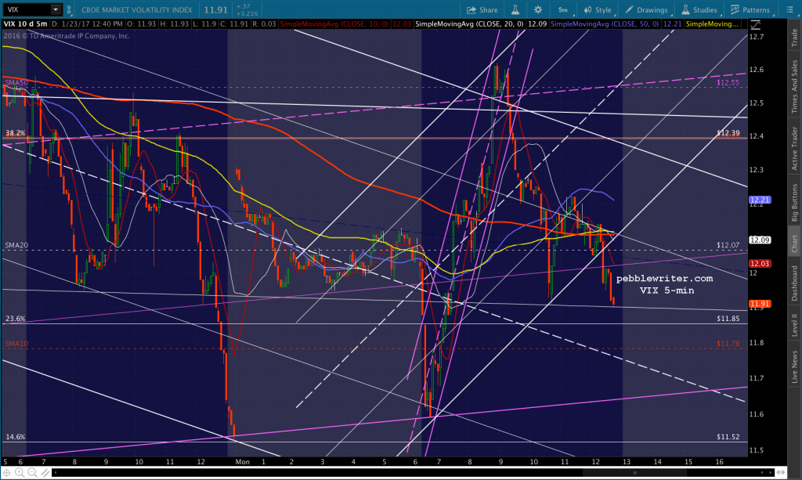Open the Studies menu
Viewport: 802px width, 480px height.
699,9
